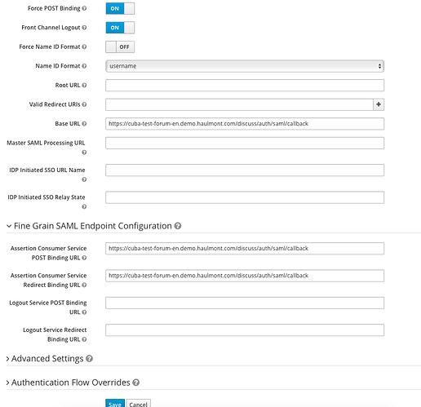Collapse Fine Grain SAML Endpoint Configuration section

[90, 226]
